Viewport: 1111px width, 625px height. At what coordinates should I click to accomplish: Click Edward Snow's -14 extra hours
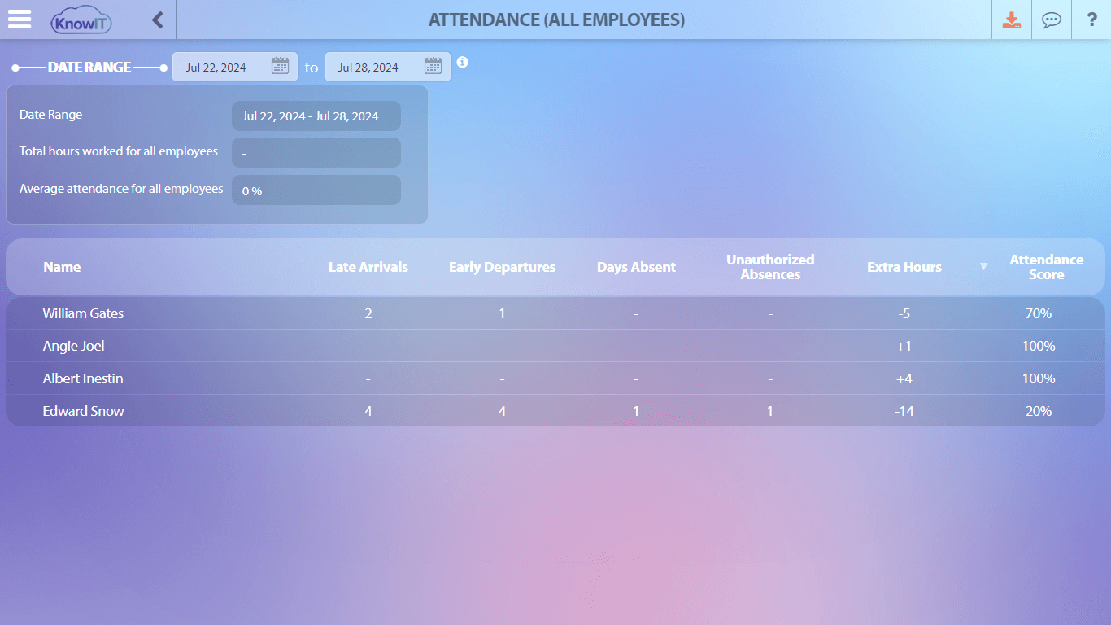coord(904,411)
